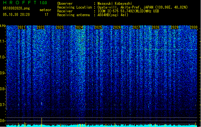This screenshot has width=201, height=127.
Task: Click the 1.0 kHz axis label
Action: click(3, 57)
